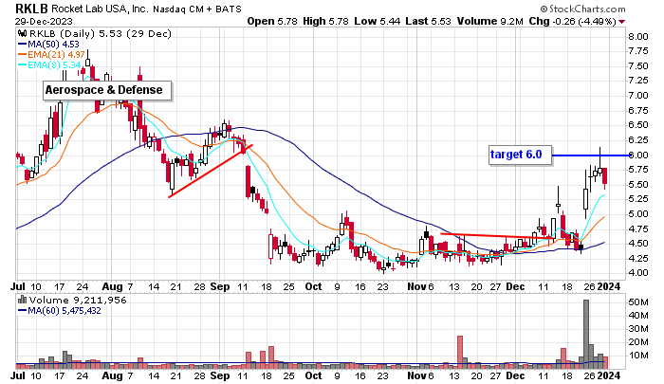The height and width of the screenshot is (384, 664).
Task: Click the 5.50 price axis label
Action: tap(637, 185)
